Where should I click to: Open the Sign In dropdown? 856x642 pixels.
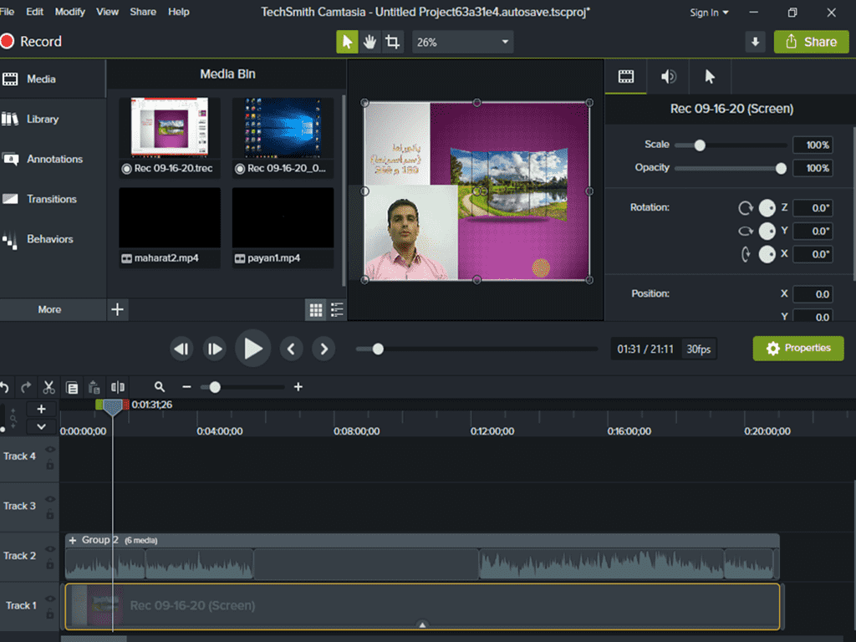[709, 13]
